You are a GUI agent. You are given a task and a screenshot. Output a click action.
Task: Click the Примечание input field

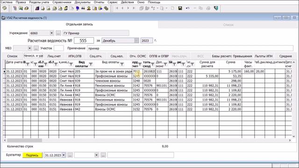coord(190,48)
